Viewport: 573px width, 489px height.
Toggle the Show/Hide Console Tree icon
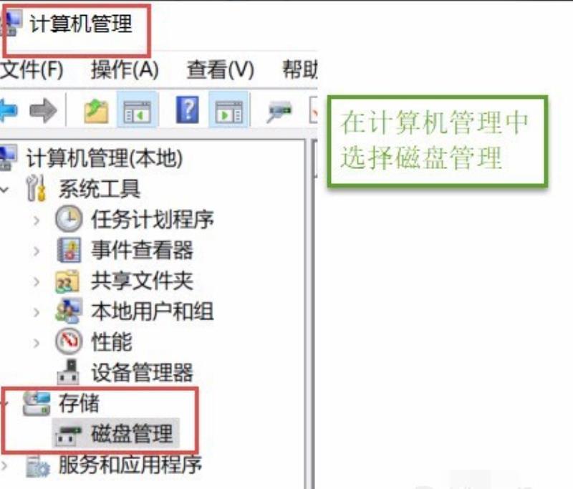[x=138, y=111]
